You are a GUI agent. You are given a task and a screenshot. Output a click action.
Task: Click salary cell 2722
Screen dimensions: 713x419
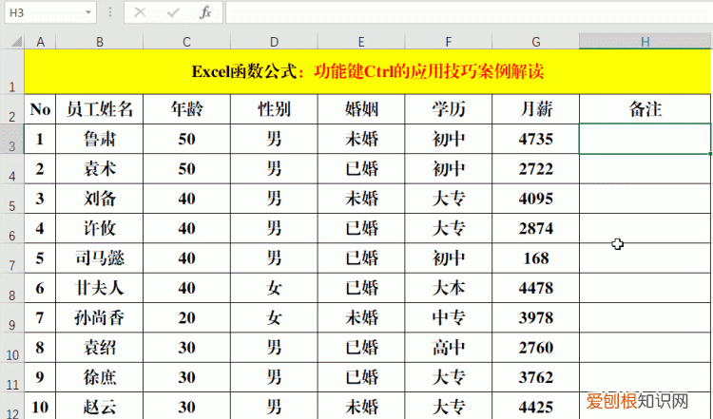coord(535,169)
